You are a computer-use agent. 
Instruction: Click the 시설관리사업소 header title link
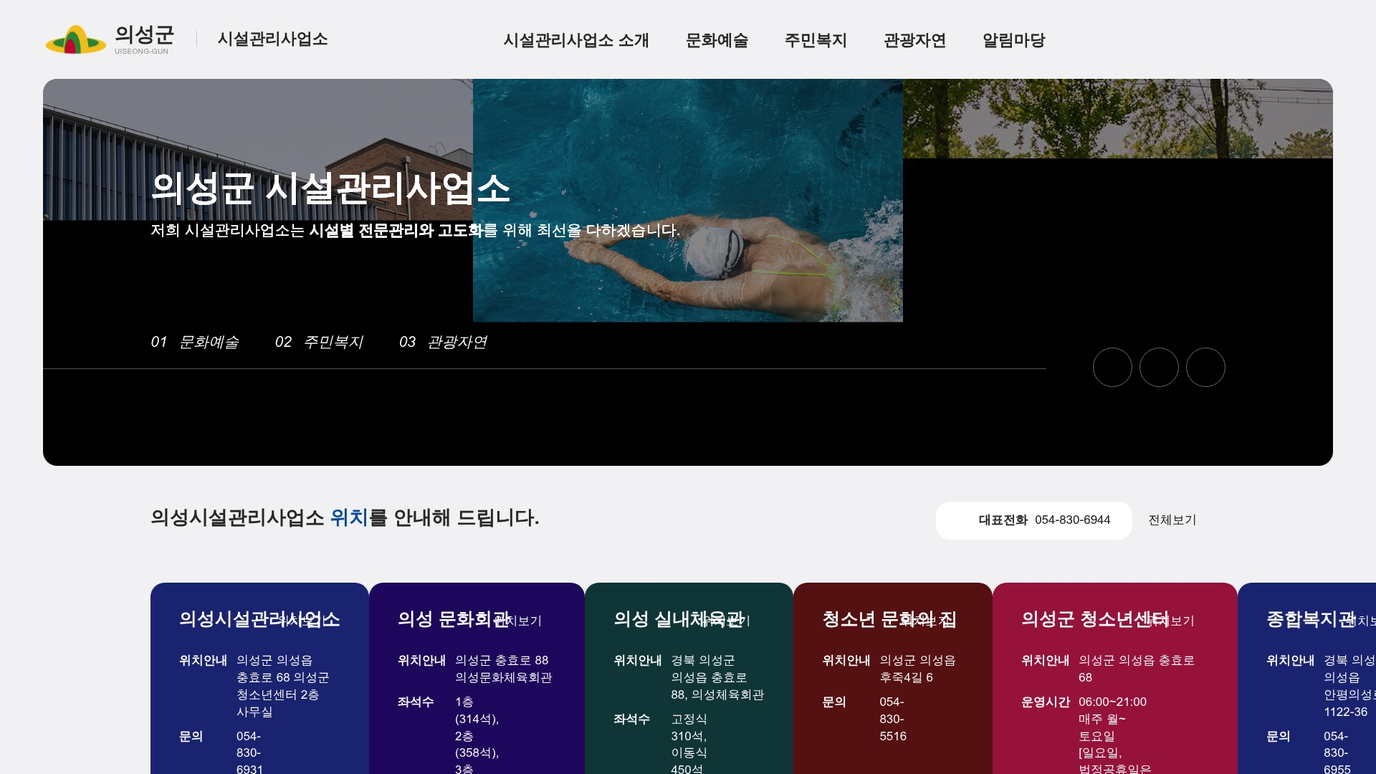pos(272,39)
